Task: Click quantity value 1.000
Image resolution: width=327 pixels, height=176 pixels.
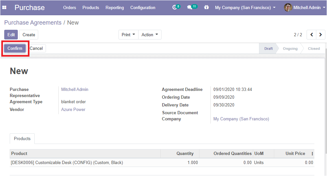Action: (193, 162)
